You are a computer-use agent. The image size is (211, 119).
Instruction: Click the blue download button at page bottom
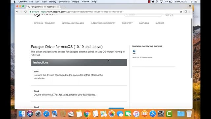(116, 108)
